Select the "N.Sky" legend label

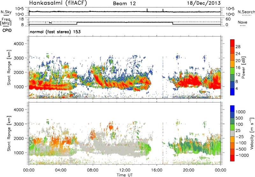pos(6,12)
